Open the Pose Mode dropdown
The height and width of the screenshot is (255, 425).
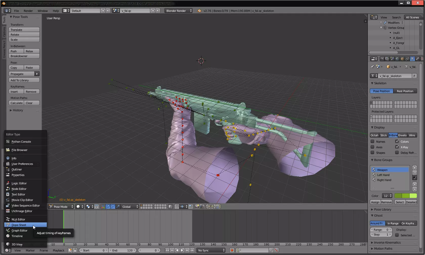(61, 207)
